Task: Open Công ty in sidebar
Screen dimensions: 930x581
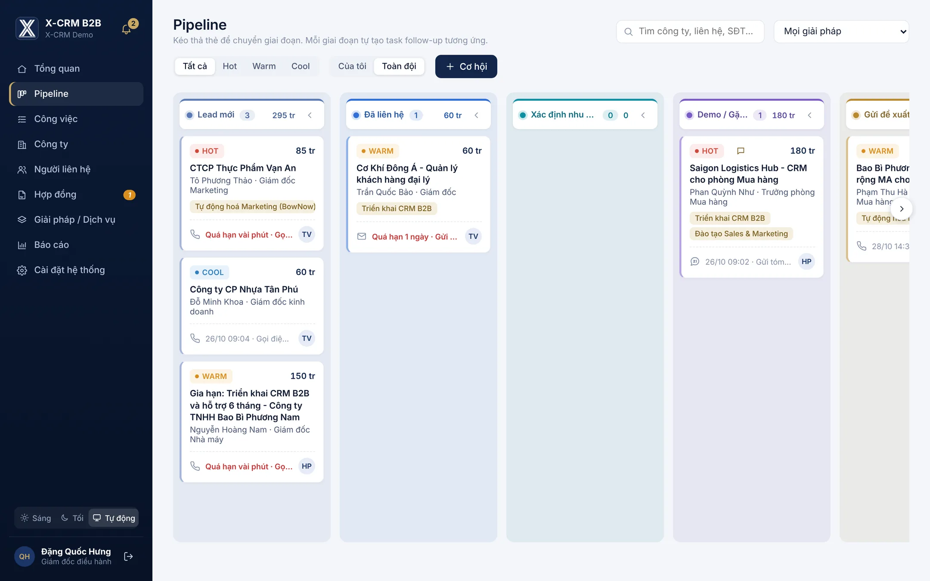Action: 76,144
